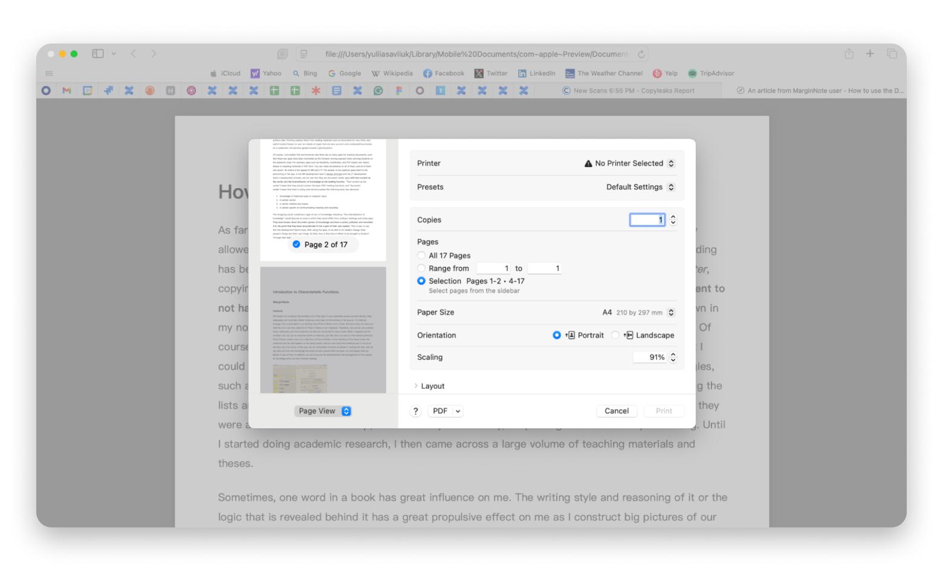Image resolution: width=943 pixels, height=577 pixels.
Task: Click the help question mark button
Action: [415, 411]
